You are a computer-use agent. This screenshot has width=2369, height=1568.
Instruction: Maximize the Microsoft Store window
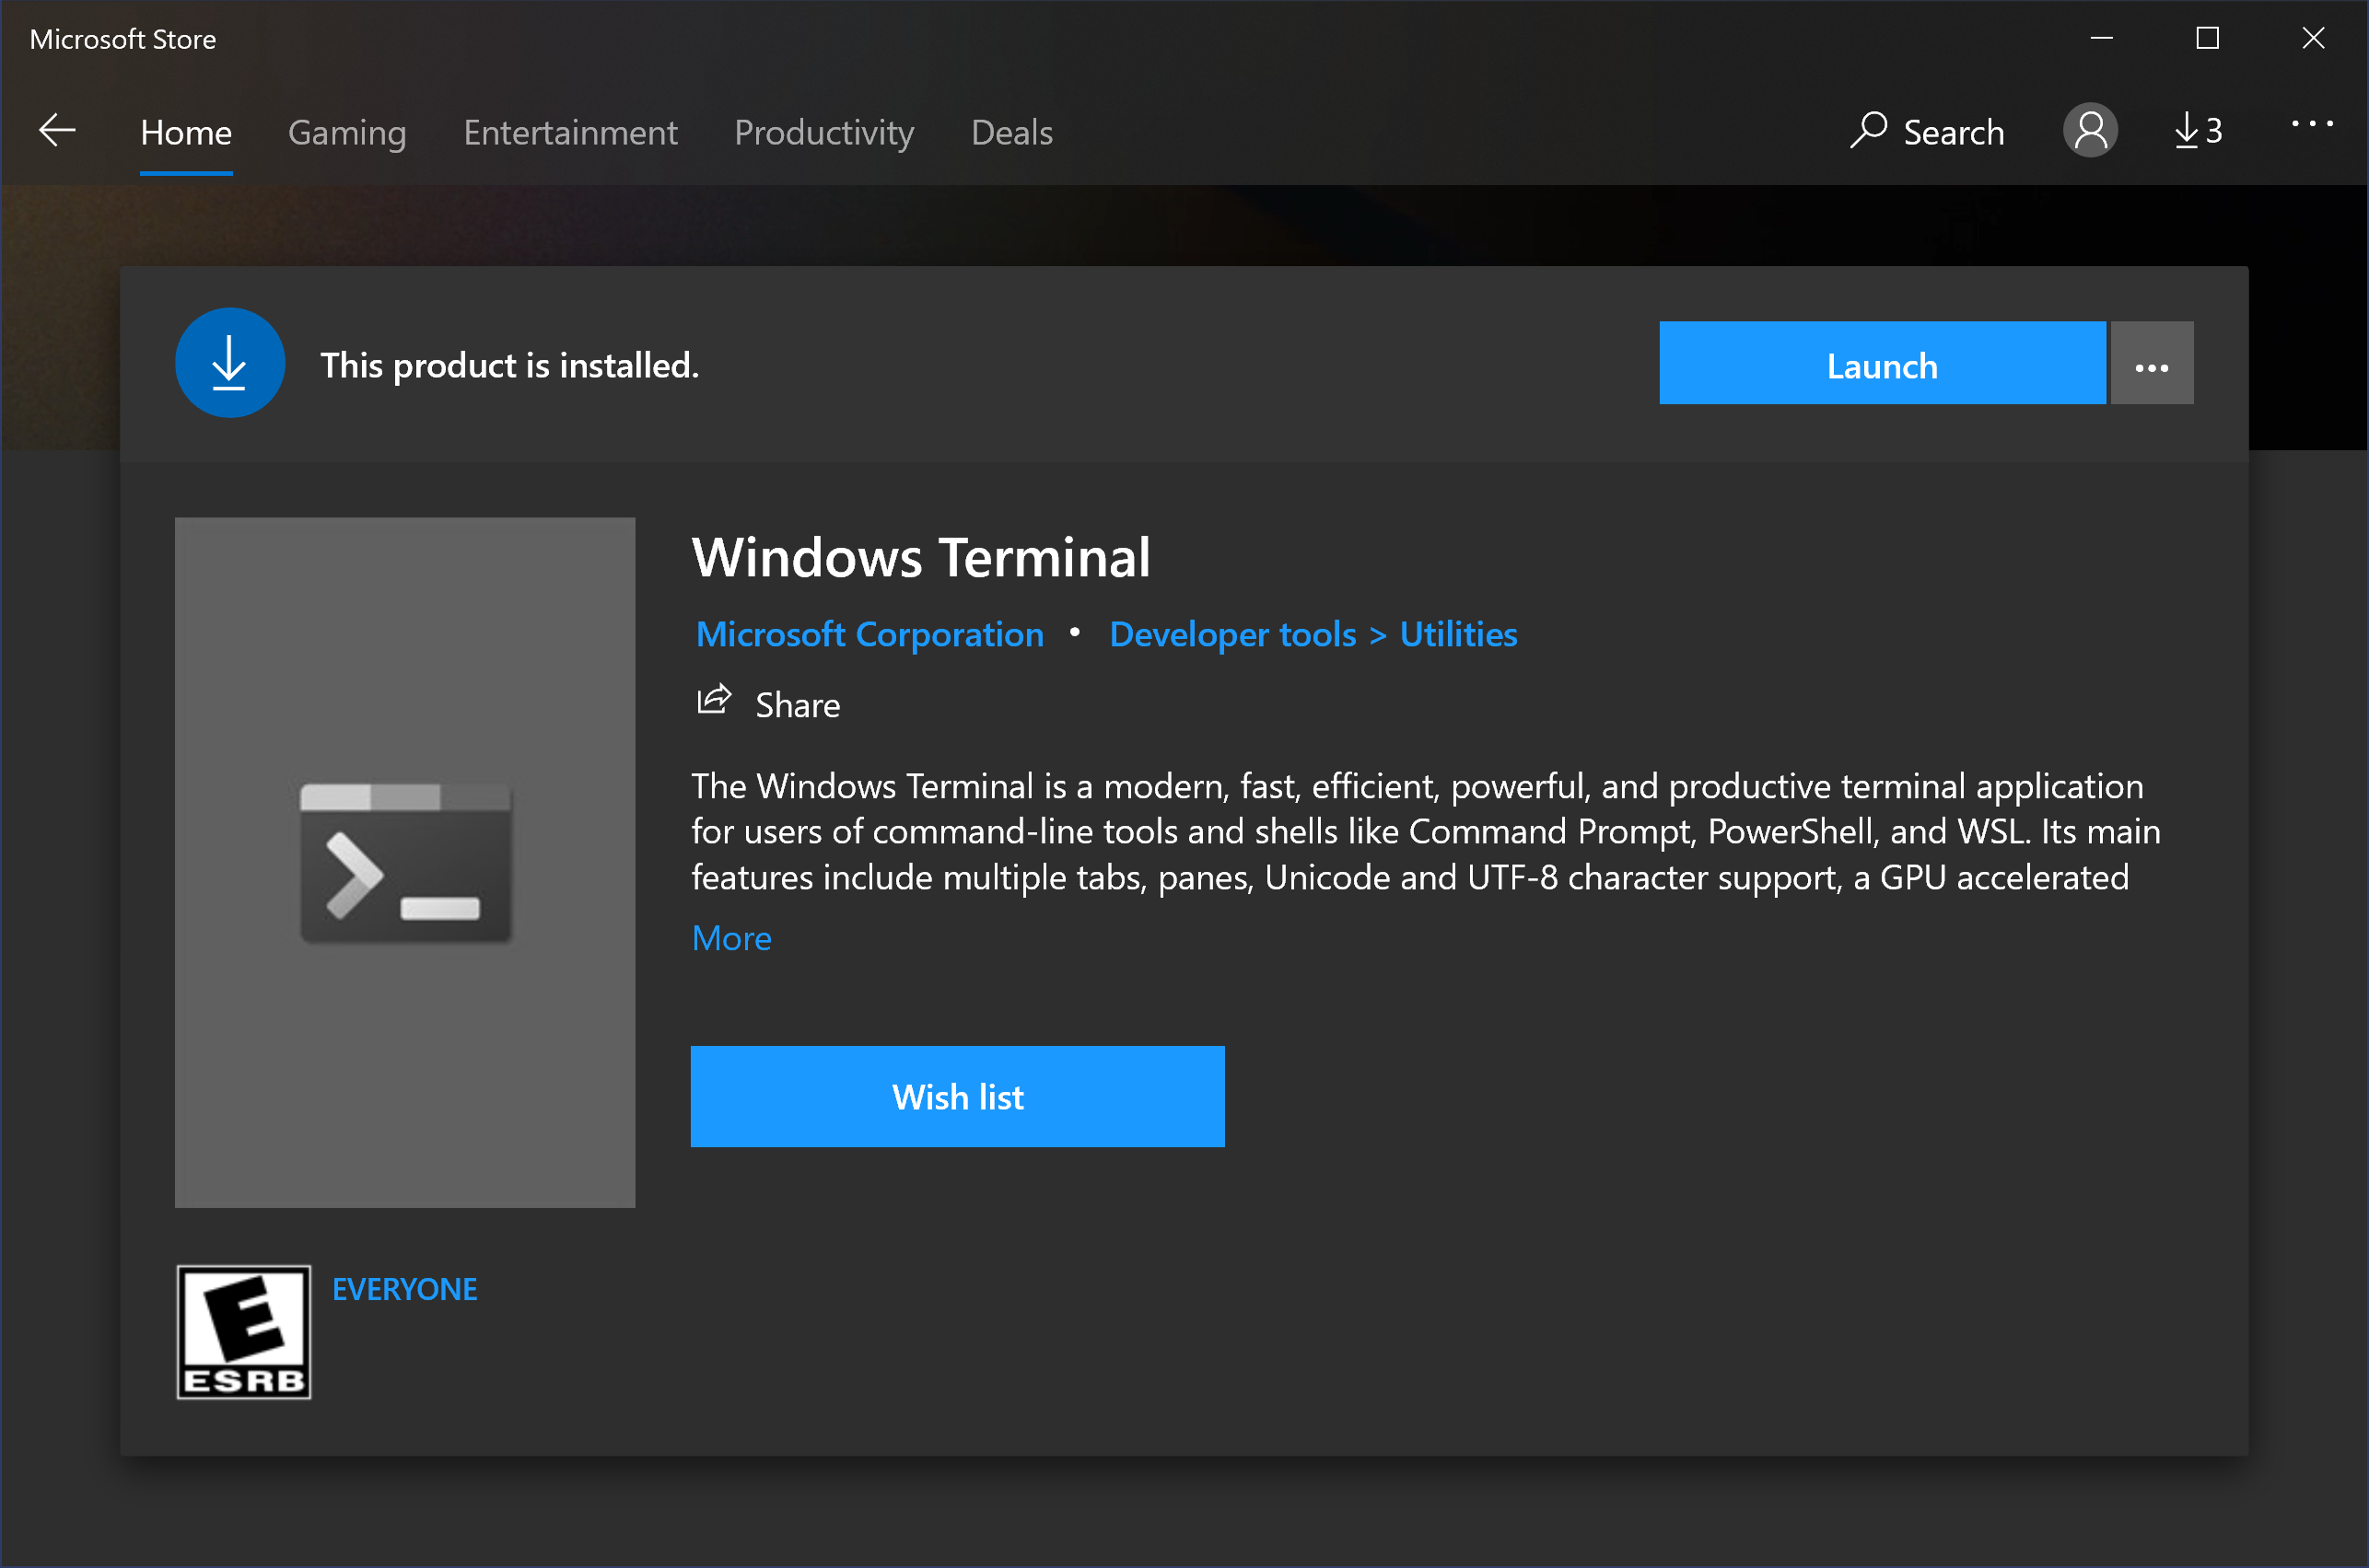(2207, 38)
